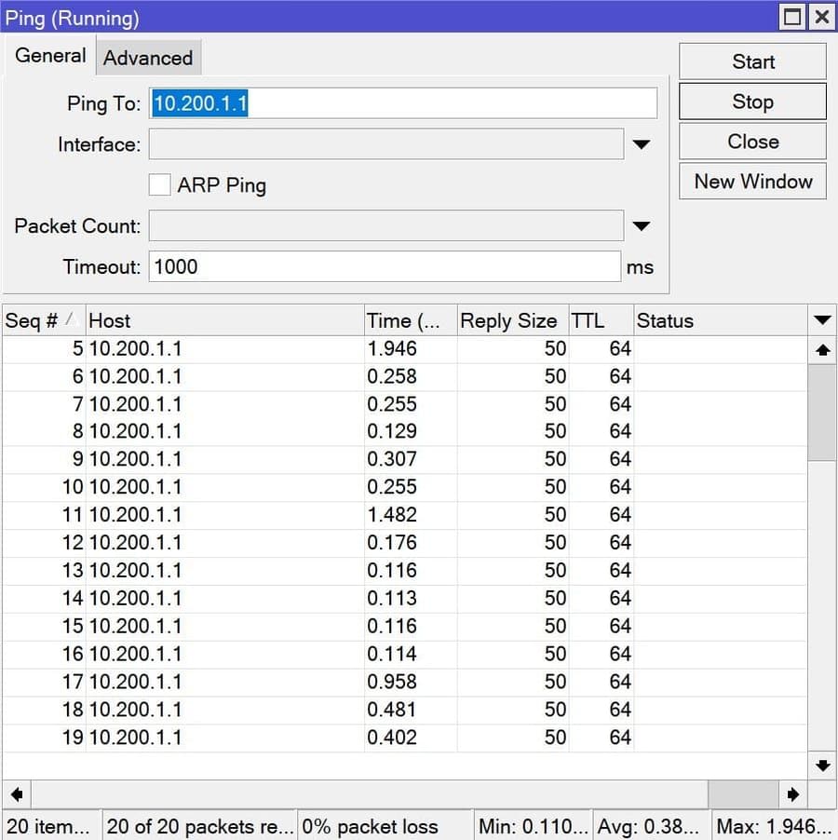Click the vertical scrollbar thumb

[x=822, y=413]
